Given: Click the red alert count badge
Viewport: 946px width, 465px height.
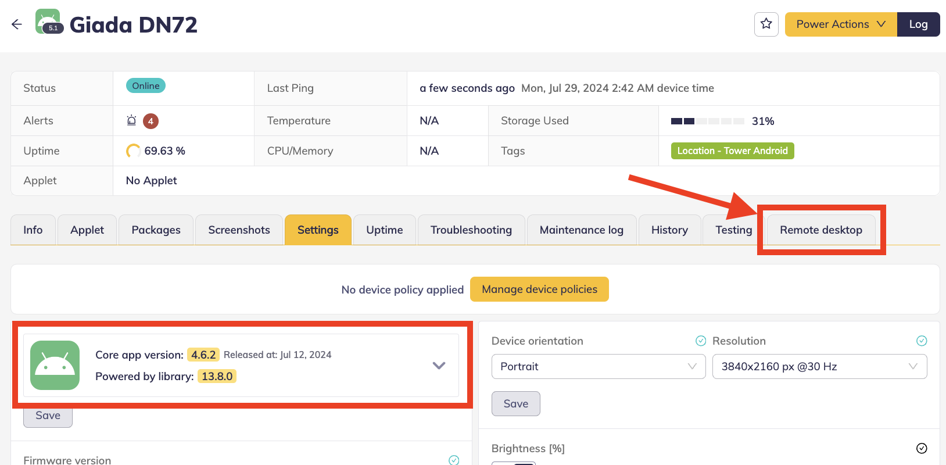Looking at the screenshot, I should (150, 121).
